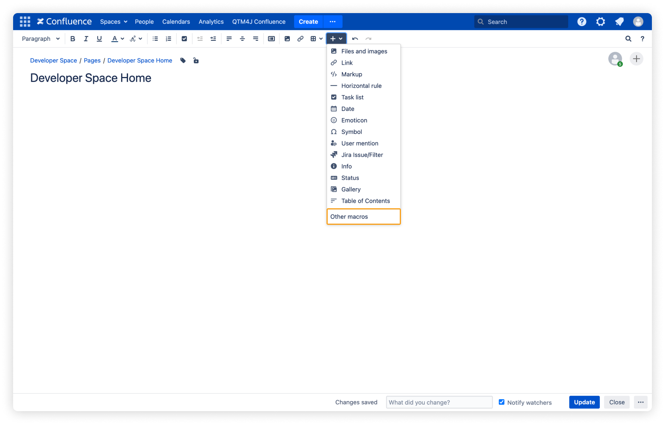Viewport: 665px width, 425px height.
Task: Open the Calendars page
Action: tap(176, 22)
